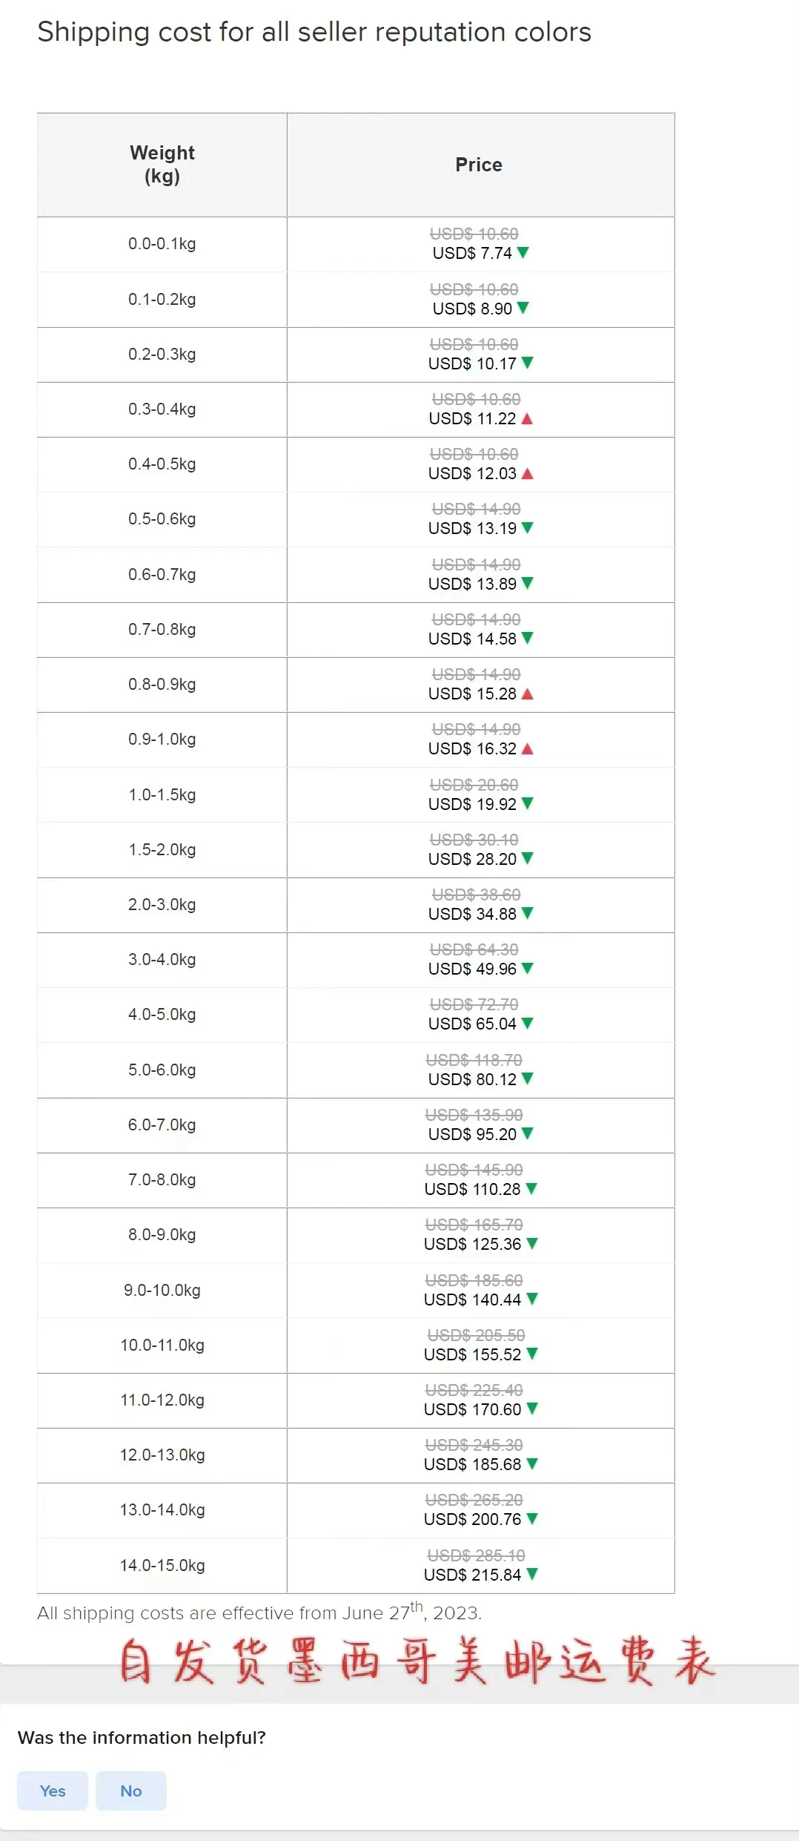Viewport: 799px width, 1841px height.
Task: Click green down arrow beside USD$ 110.28
Action: pyautogui.click(x=531, y=1189)
